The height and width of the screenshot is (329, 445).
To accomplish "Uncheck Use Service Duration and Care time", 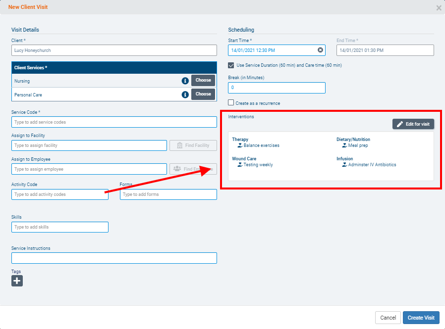I will (231, 65).
